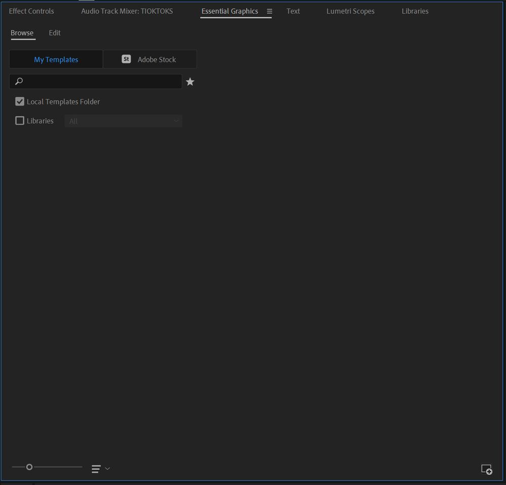506x485 pixels.
Task: Select the My Templates button
Action: point(56,59)
